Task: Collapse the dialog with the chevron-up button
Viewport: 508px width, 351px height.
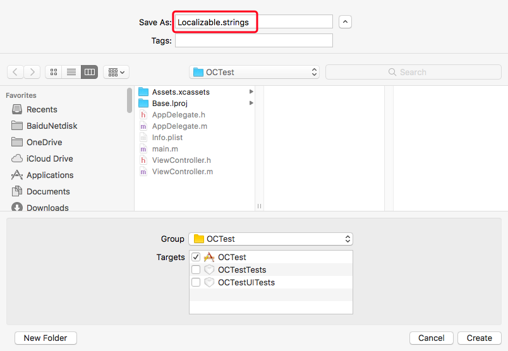Action: (345, 22)
